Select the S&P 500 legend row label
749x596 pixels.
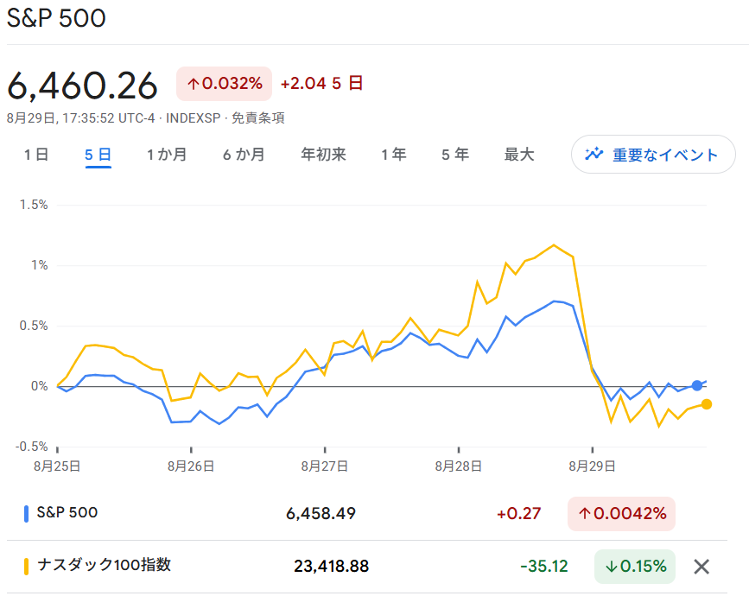point(67,512)
